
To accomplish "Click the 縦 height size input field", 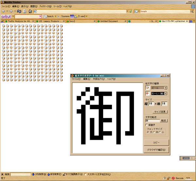I will tap(151, 104).
